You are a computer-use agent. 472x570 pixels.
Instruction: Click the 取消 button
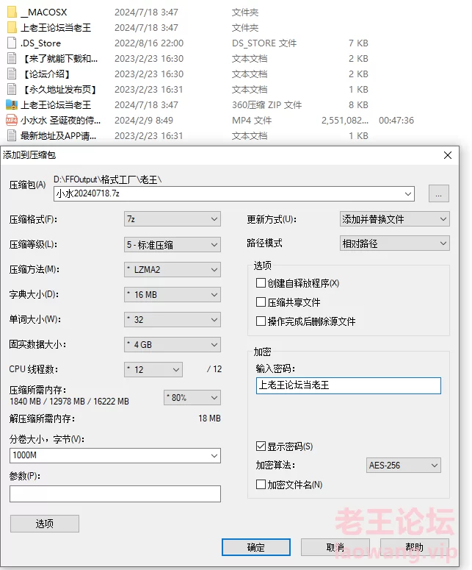click(335, 547)
